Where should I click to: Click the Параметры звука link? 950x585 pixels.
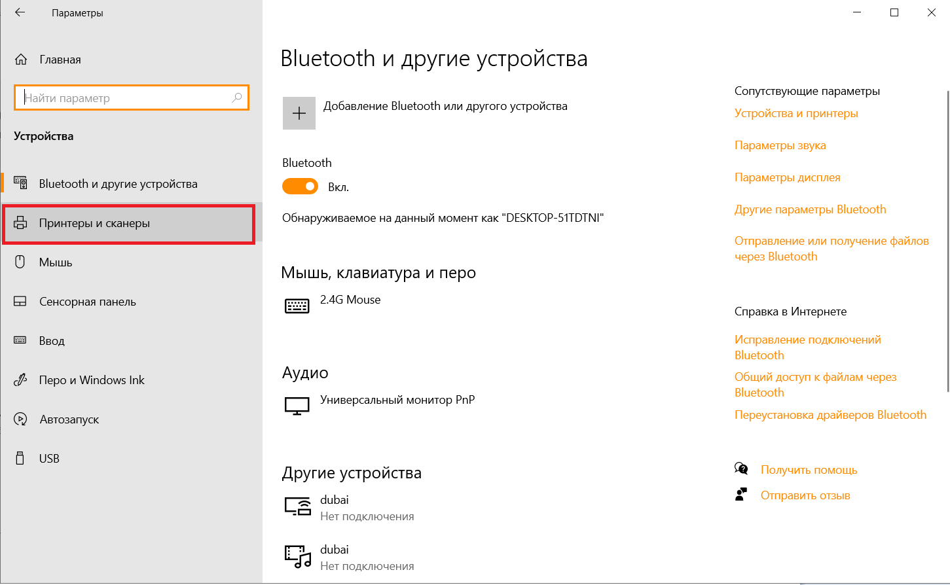tap(780, 145)
